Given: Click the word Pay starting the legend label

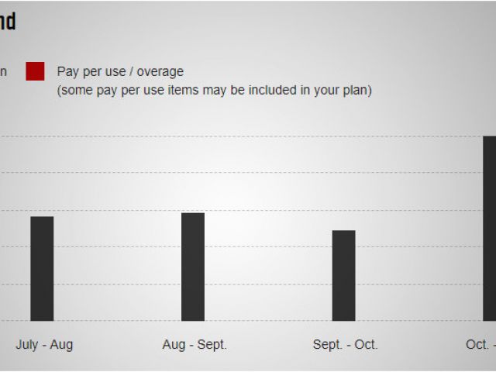Looking at the screenshot, I should pyautogui.click(x=68, y=72).
